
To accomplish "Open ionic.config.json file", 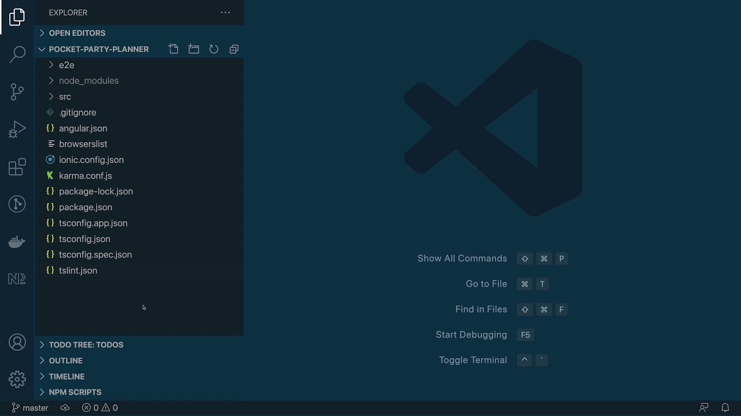I will click(140, 159).
